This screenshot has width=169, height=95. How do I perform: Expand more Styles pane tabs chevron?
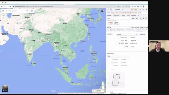pos(138,16)
